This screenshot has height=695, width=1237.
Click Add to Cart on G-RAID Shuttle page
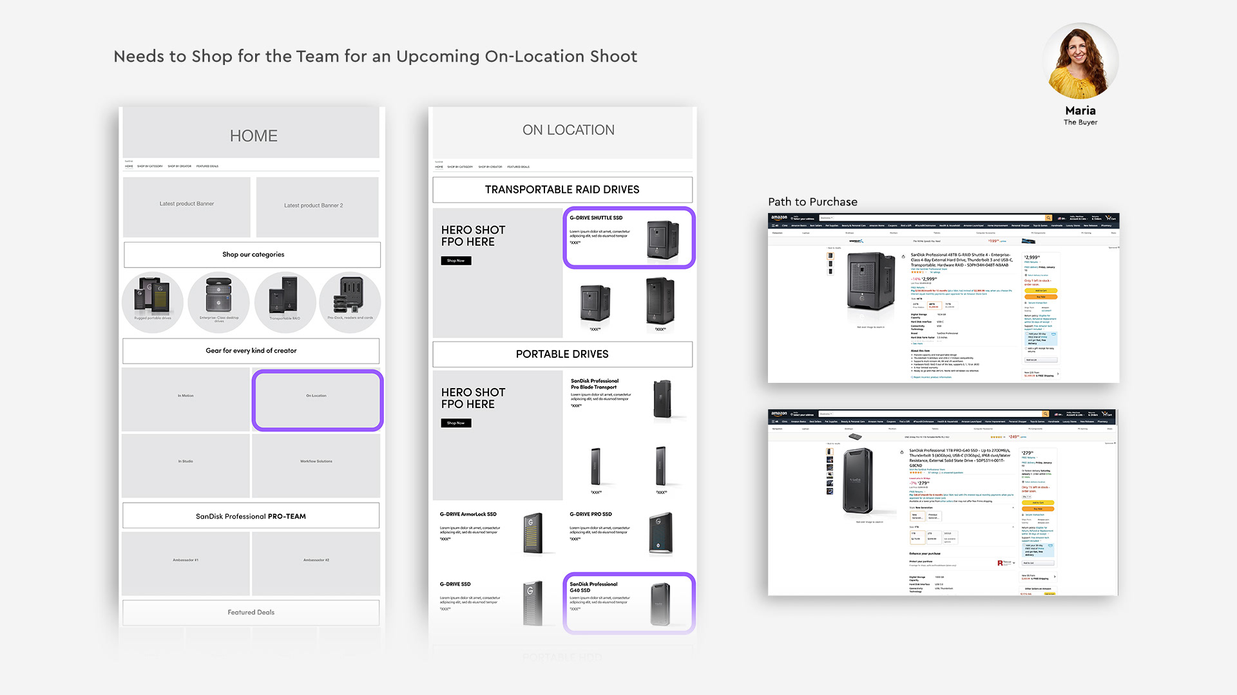(x=1041, y=291)
